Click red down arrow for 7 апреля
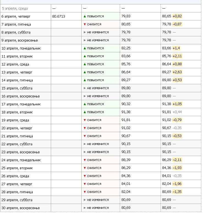Viewport: 203px width, 213px height. coord(85,24)
